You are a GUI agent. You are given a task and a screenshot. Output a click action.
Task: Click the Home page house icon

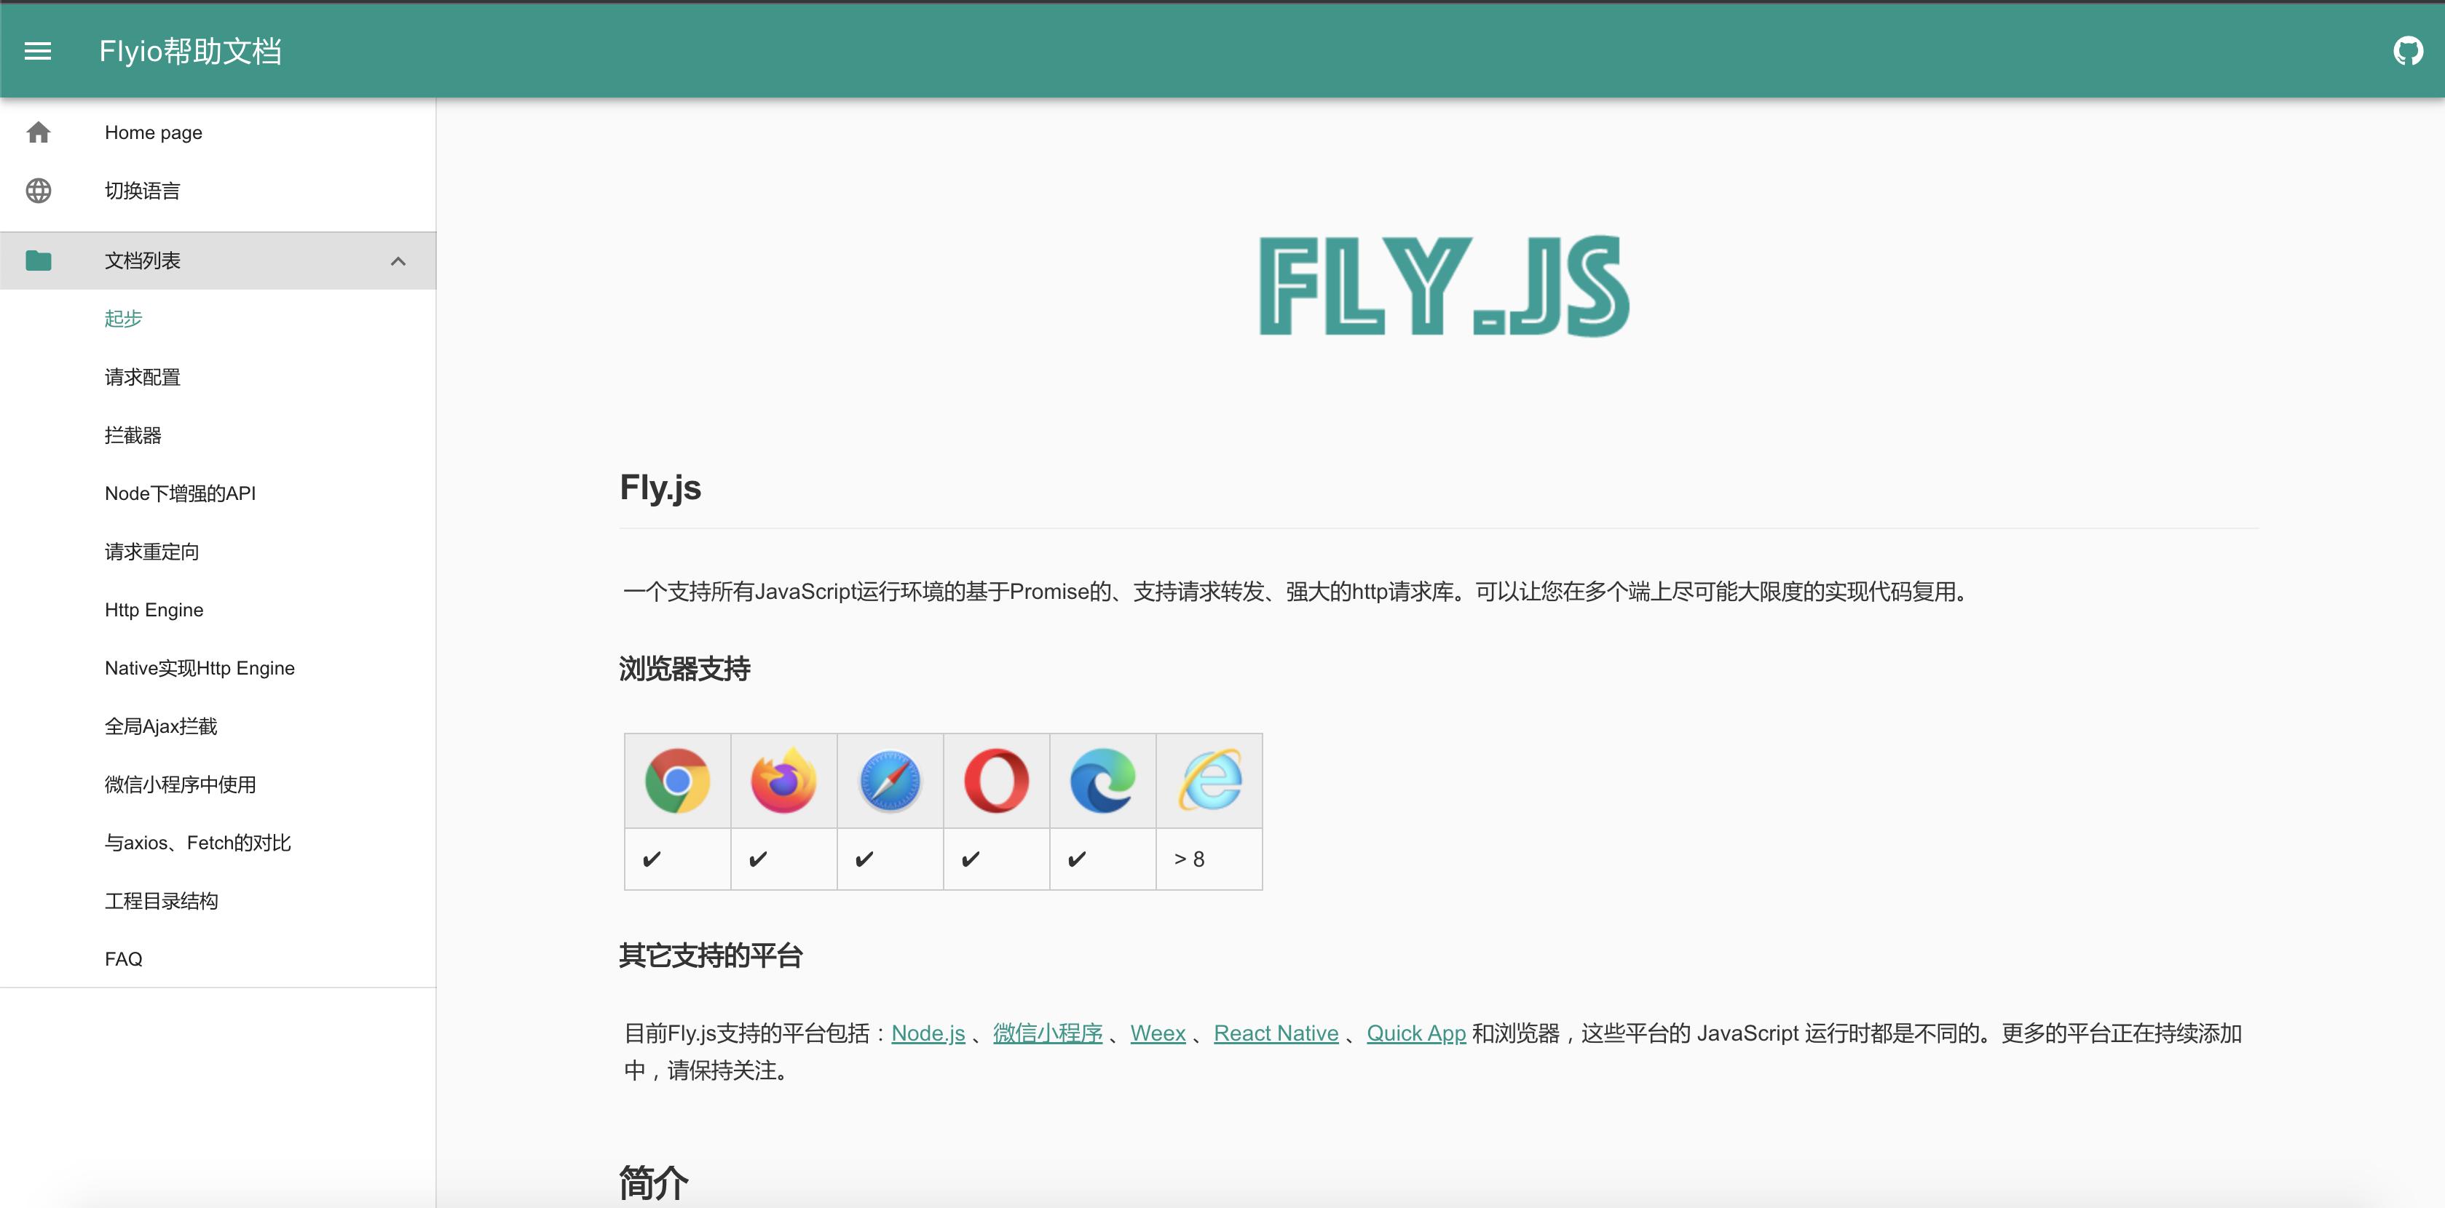pos(39,132)
